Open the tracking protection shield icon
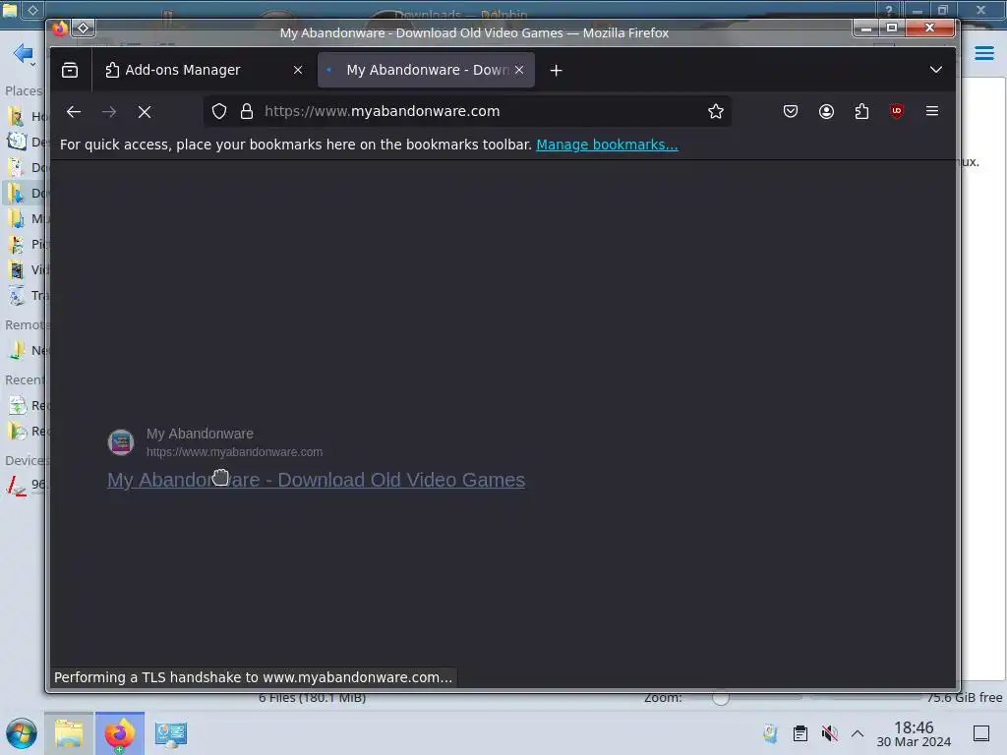The image size is (1007, 755). (x=219, y=112)
